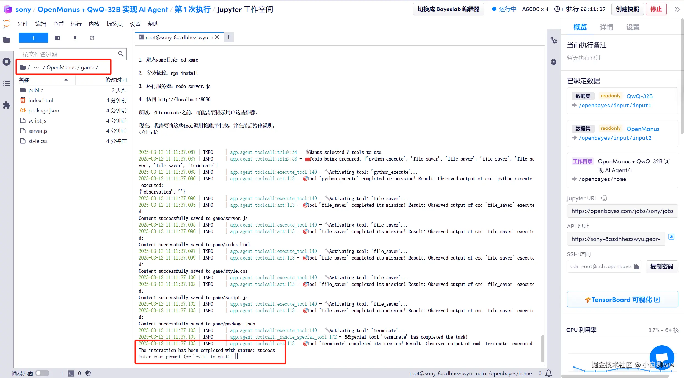Collapse the right sidebar with double chevron
684x378 pixels.
tap(677, 9)
